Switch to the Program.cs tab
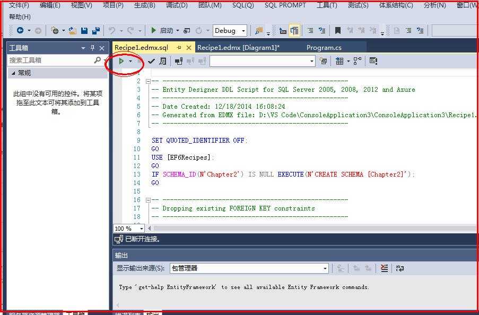 pyautogui.click(x=324, y=48)
